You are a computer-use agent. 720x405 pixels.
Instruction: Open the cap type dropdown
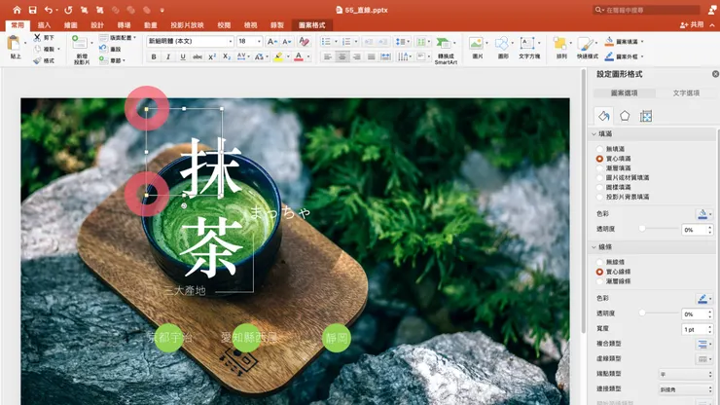tap(686, 374)
